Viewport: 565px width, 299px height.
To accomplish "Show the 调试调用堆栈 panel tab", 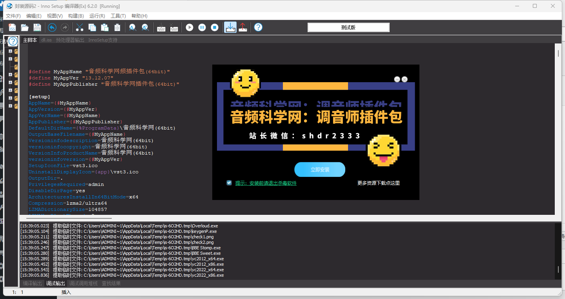I will 83,283.
